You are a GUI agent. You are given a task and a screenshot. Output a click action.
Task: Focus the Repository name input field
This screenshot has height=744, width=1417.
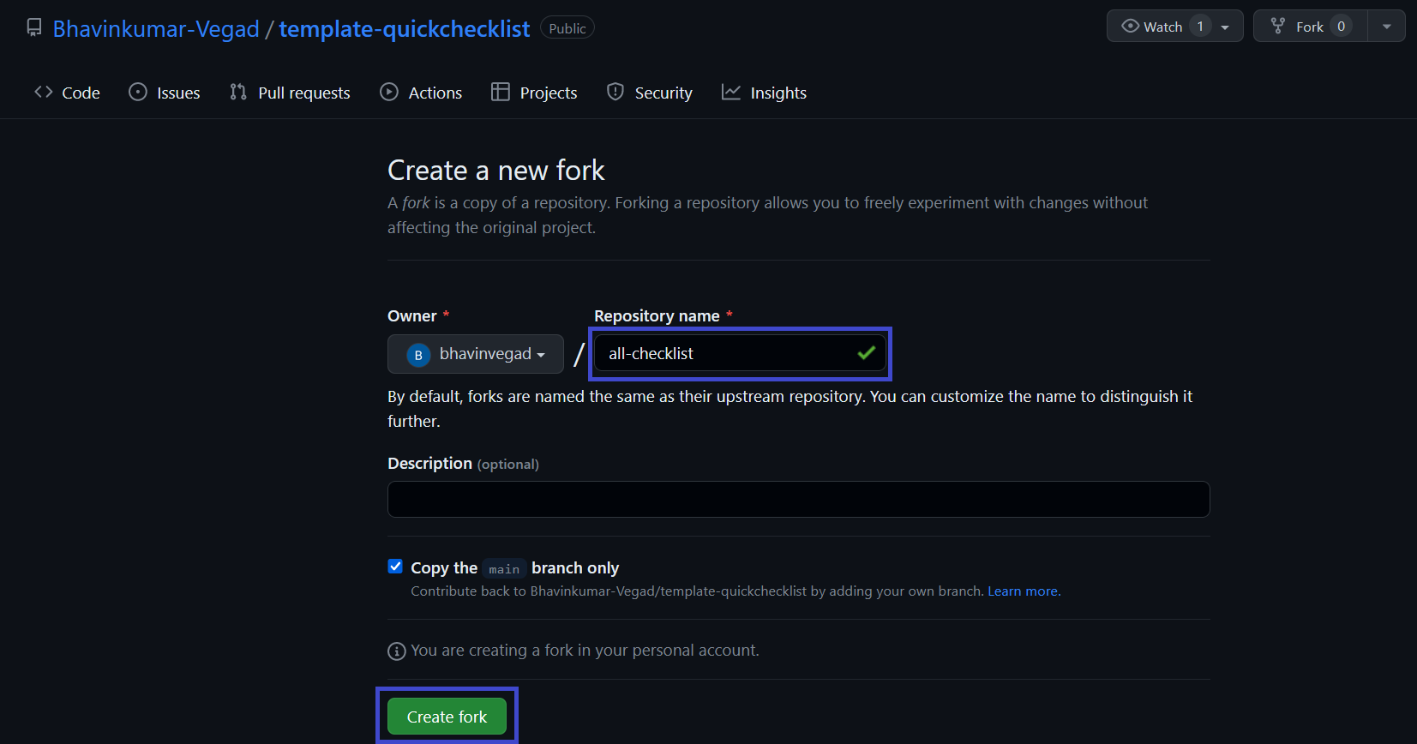point(740,353)
